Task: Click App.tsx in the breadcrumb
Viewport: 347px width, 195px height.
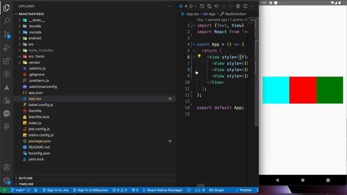Action: 192,14
